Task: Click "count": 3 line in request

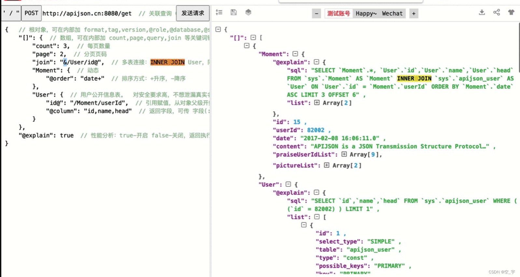Action: click(x=50, y=46)
